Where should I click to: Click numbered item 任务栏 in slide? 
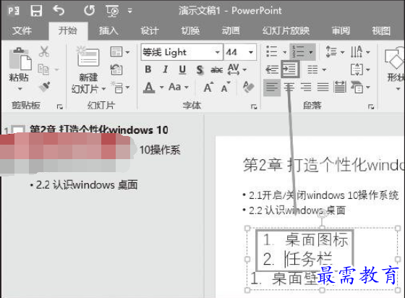pos(308,258)
